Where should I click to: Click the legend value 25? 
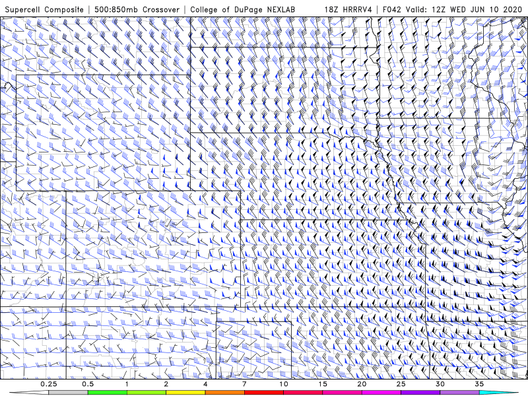coord(401,384)
